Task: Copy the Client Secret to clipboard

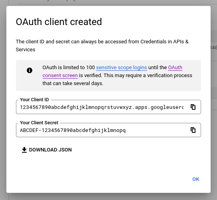Action: click(x=193, y=130)
